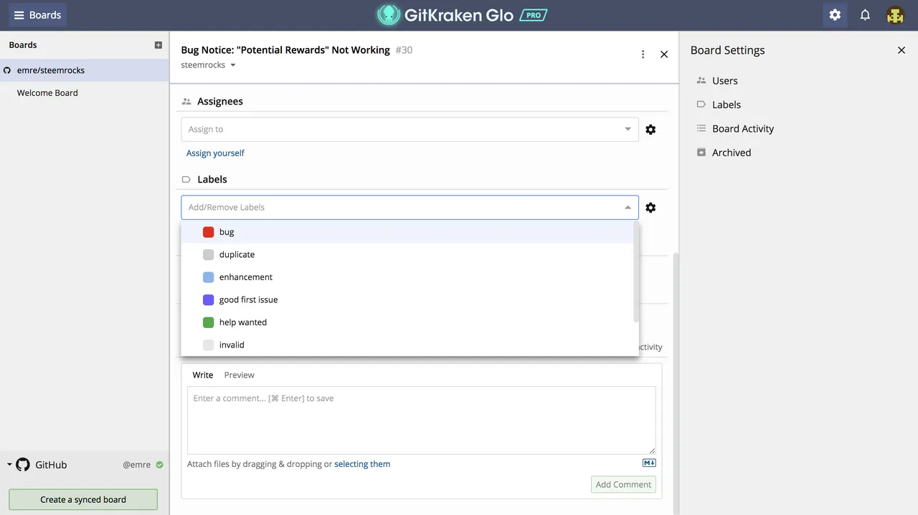
Task: Collapse the labels dropdown arrow
Action: point(628,208)
